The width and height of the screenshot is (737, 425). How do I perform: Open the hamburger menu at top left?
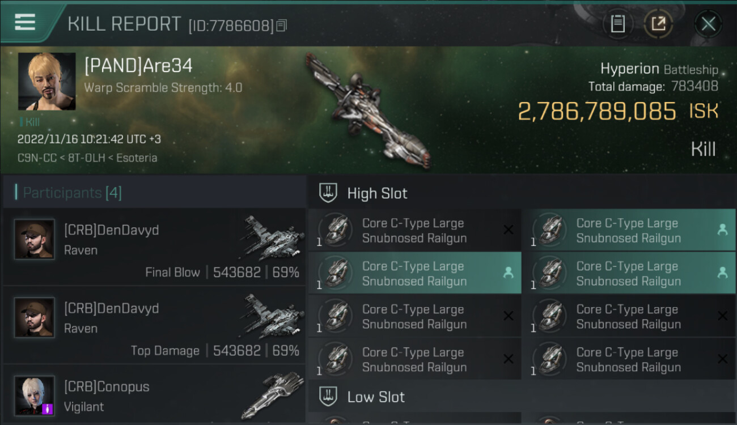[x=25, y=22]
